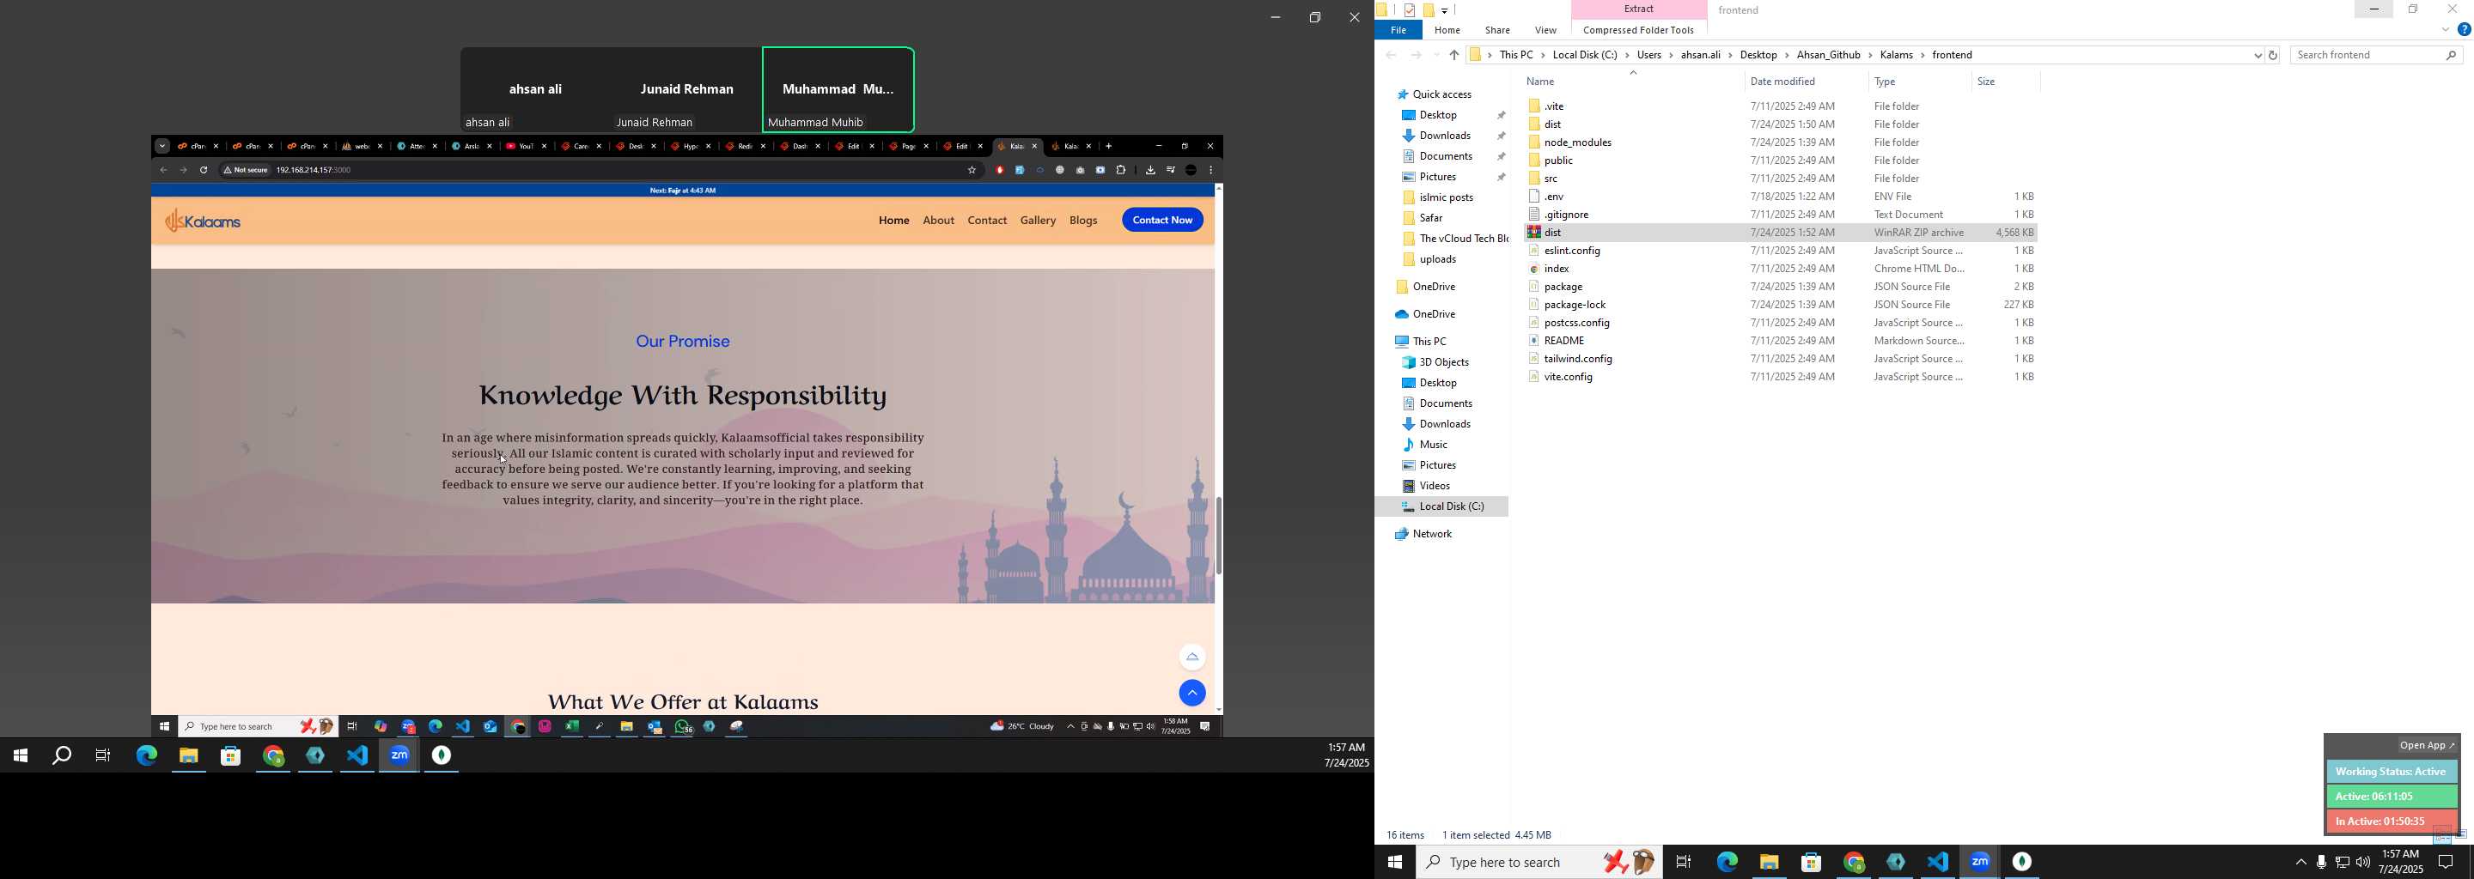The width and height of the screenshot is (2474, 879).
Task: Select the WinRAR dist archive file icon
Action: click(1535, 233)
